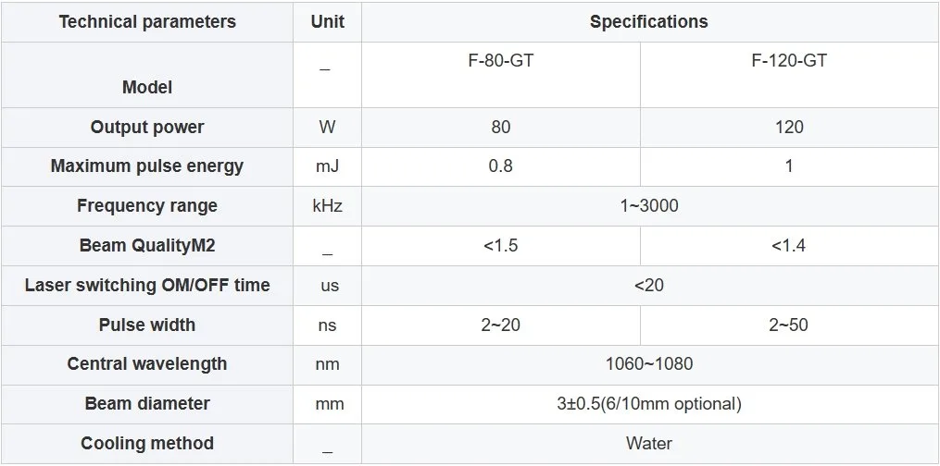The width and height of the screenshot is (940, 466).
Task: Select the Beam QualityM2 label
Action: pyautogui.click(x=147, y=246)
